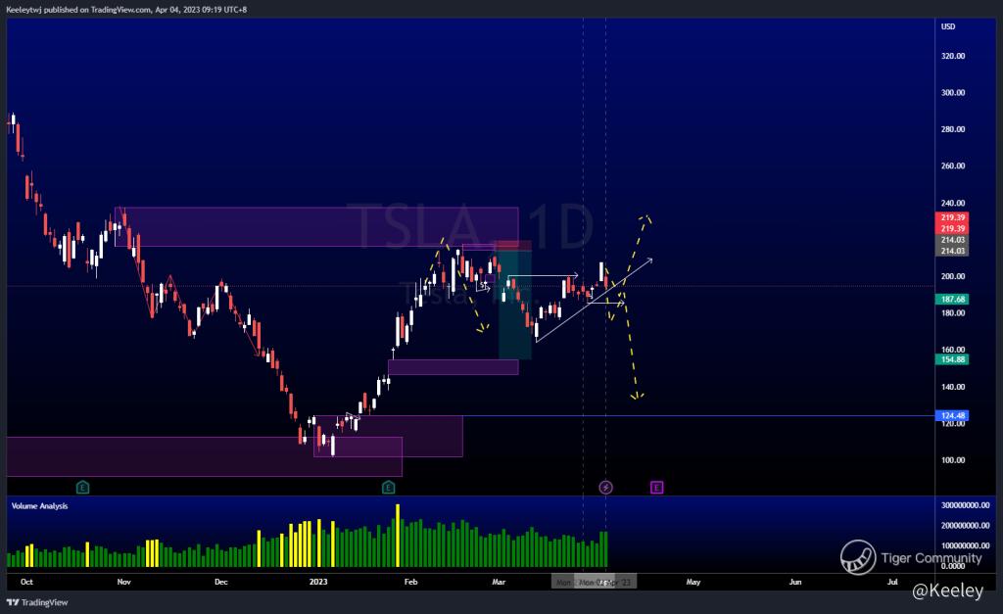Click the Dec label on time axis

(220, 582)
